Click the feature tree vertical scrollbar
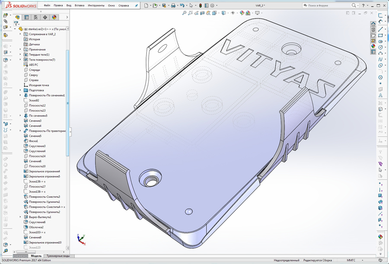The image size is (389, 264). [67, 103]
